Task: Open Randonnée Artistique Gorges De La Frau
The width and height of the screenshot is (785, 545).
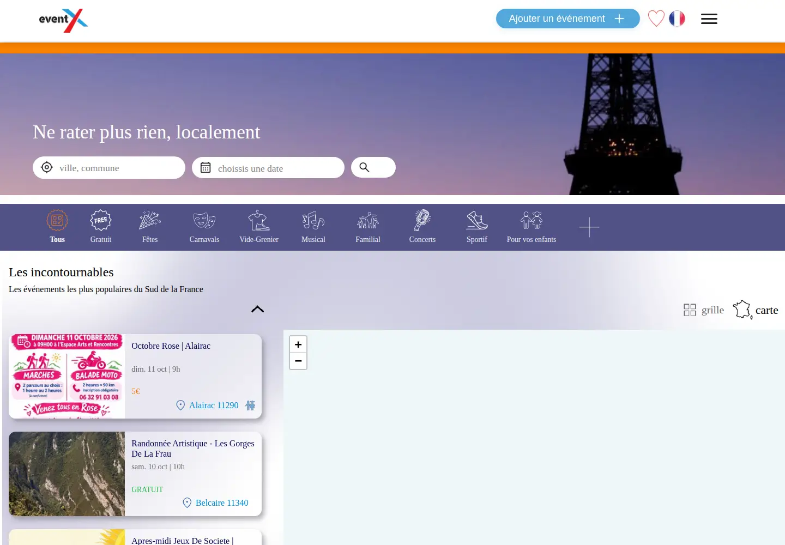Action: tap(193, 449)
